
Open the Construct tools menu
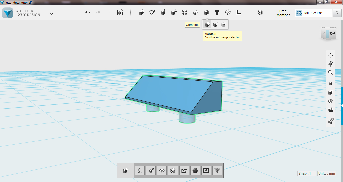(x=163, y=12)
